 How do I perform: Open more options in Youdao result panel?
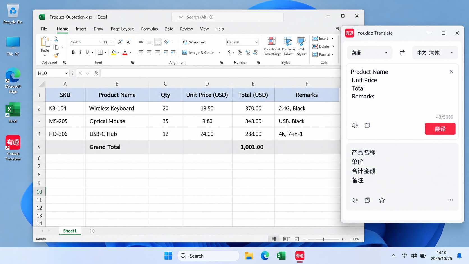click(x=450, y=200)
